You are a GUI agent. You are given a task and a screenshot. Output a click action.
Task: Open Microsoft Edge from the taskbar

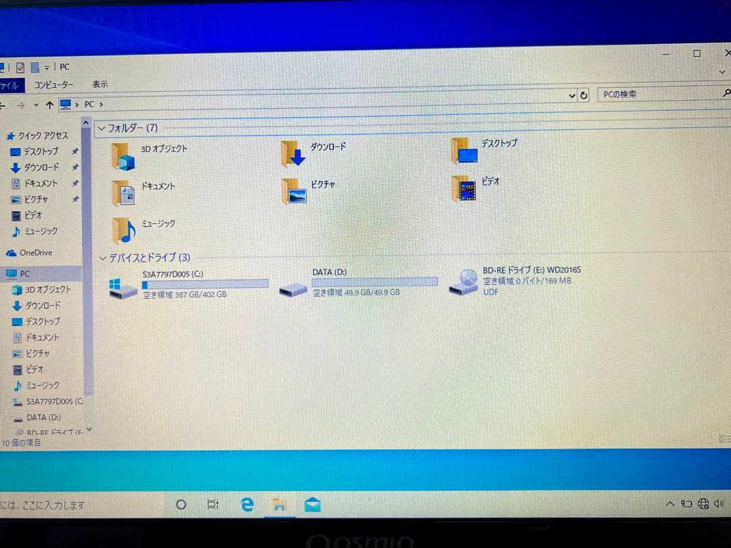[x=246, y=504]
